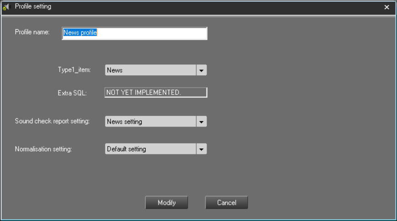
Task: Open the Sound check report setting dropdown arrow
Action: point(201,122)
